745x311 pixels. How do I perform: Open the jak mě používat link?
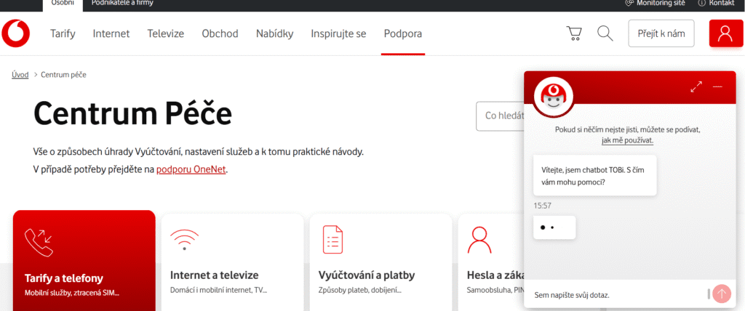tap(627, 140)
